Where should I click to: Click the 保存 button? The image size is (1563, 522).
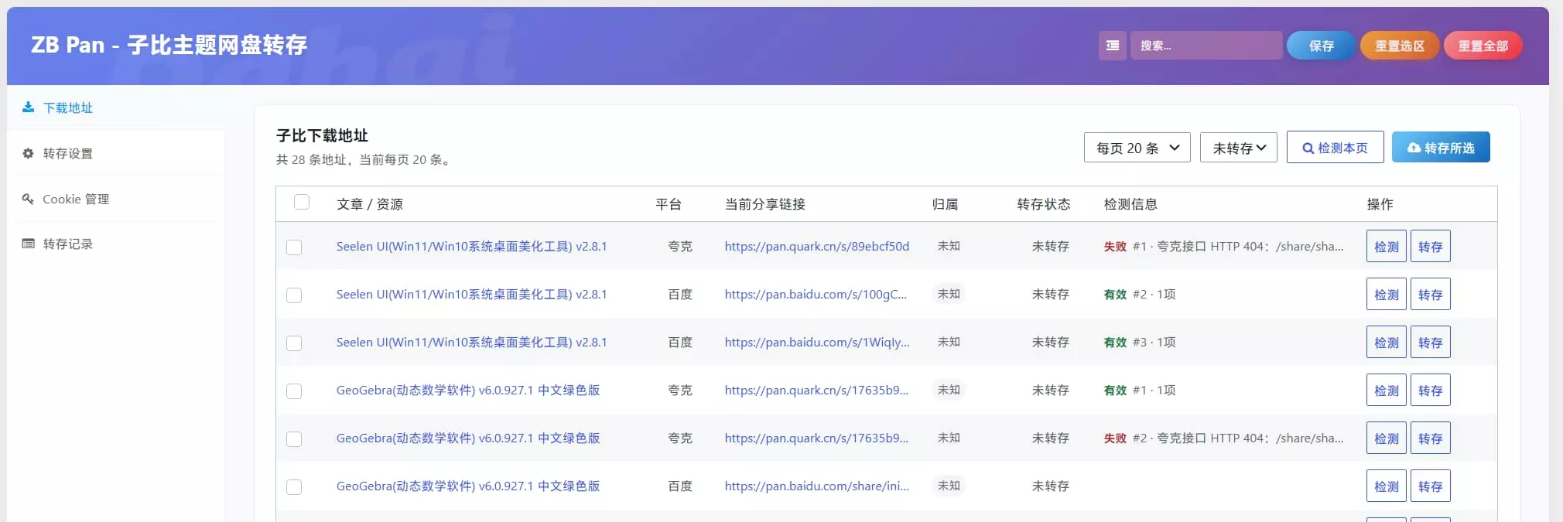tap(1321, 46)
